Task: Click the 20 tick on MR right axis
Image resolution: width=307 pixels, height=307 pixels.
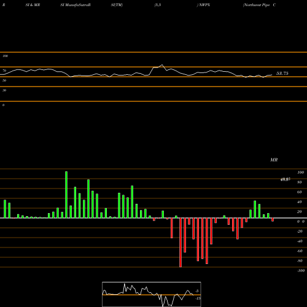Action: coord(300,212)
